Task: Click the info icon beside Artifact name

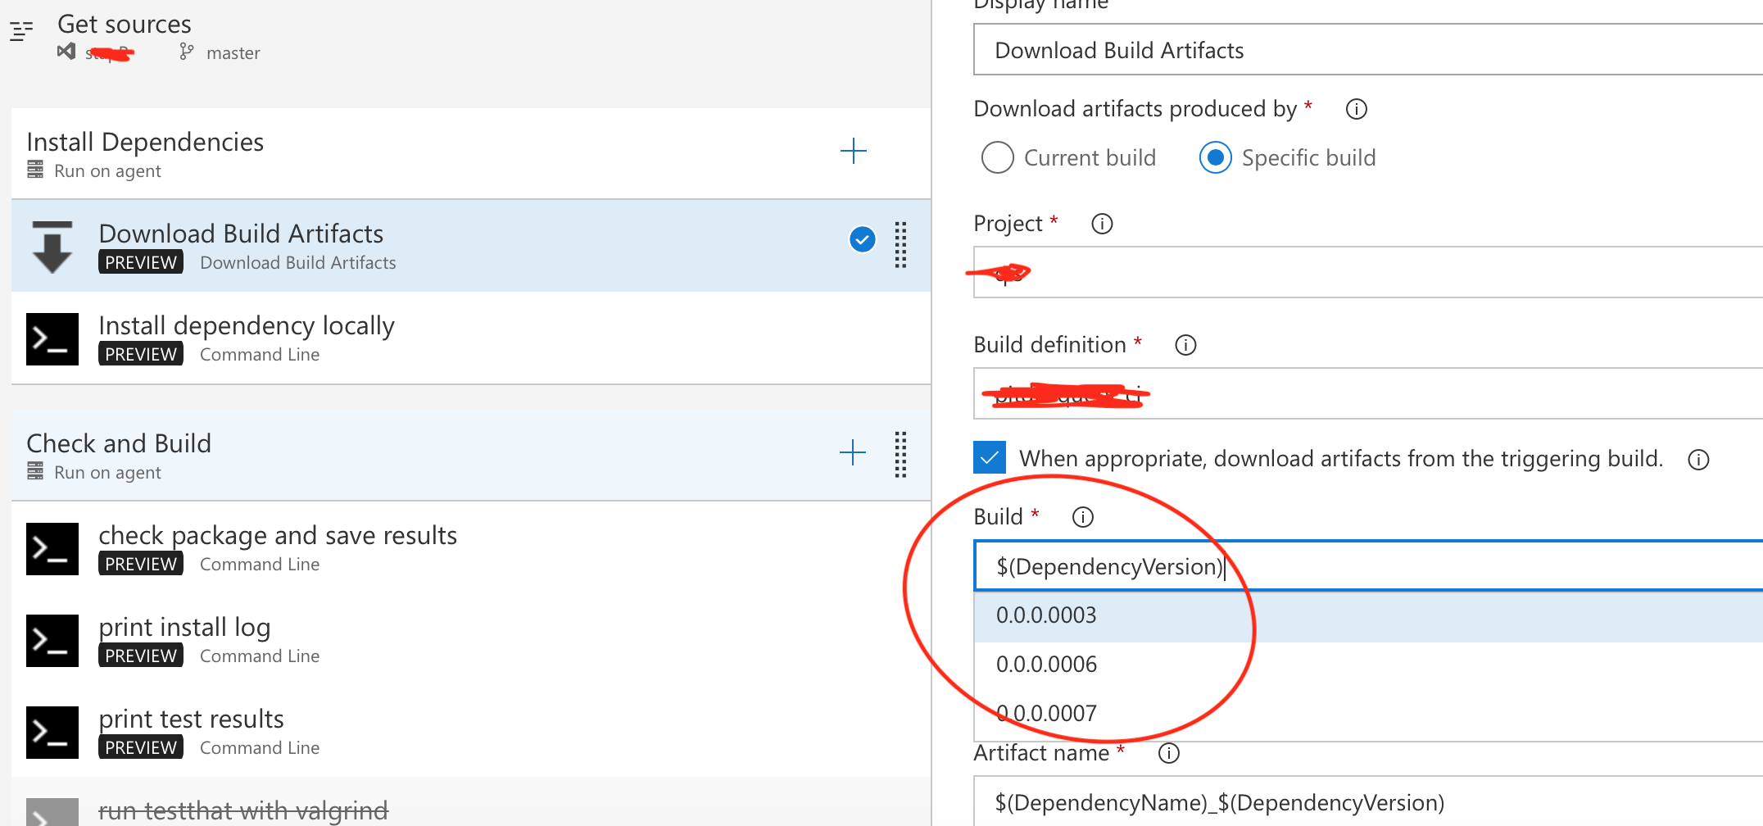Action: coord(1168,753)
